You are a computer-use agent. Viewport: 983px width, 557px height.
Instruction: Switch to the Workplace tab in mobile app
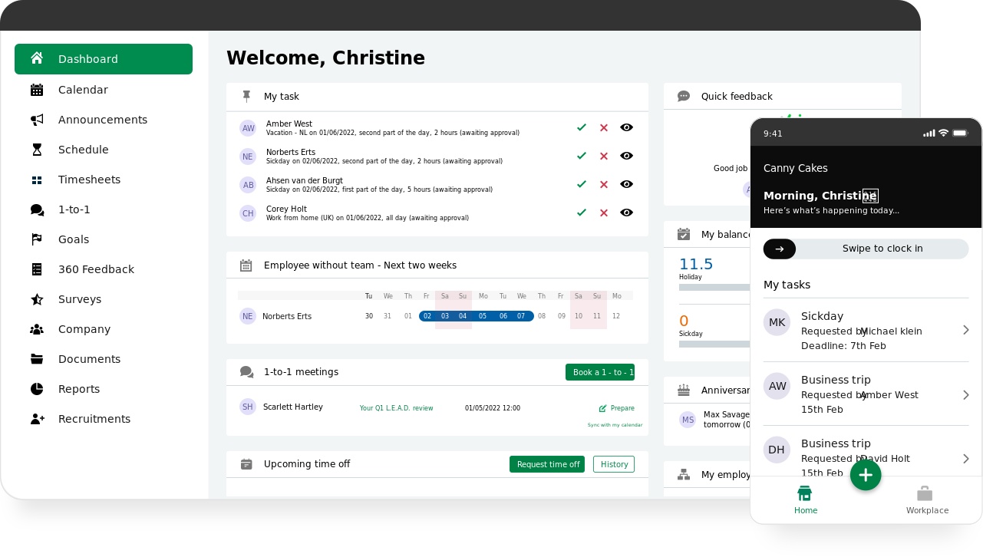pos(927,499)
